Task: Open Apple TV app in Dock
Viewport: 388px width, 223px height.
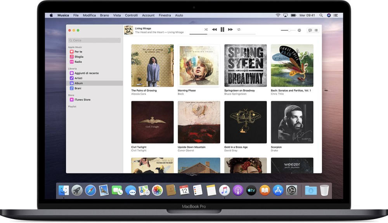Action: pyautogui.click(x=251, y=190)
